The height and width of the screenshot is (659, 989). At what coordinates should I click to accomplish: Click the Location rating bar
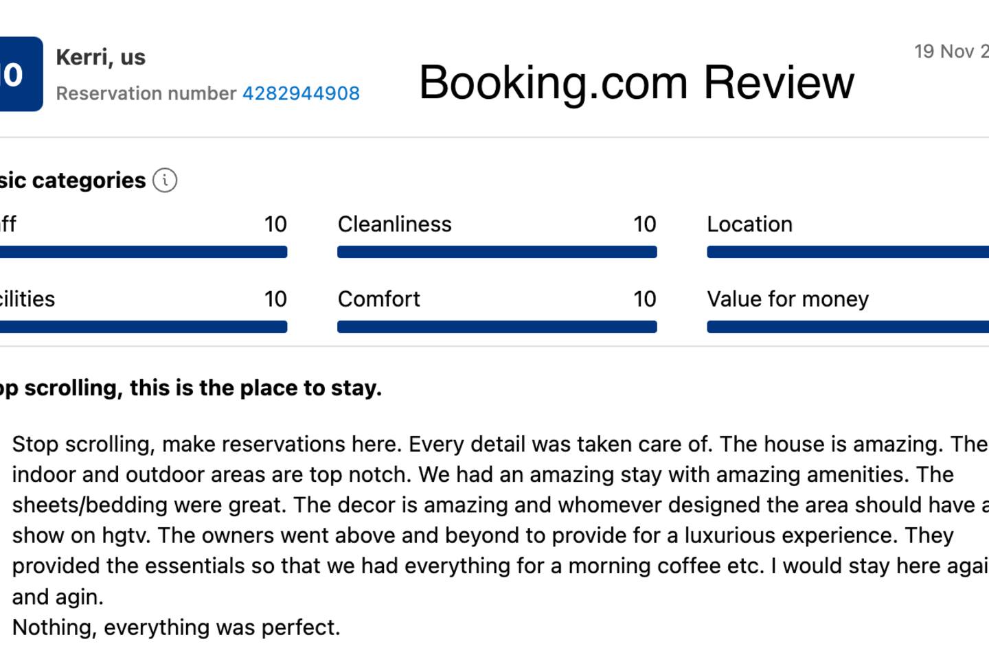point(848,252)
